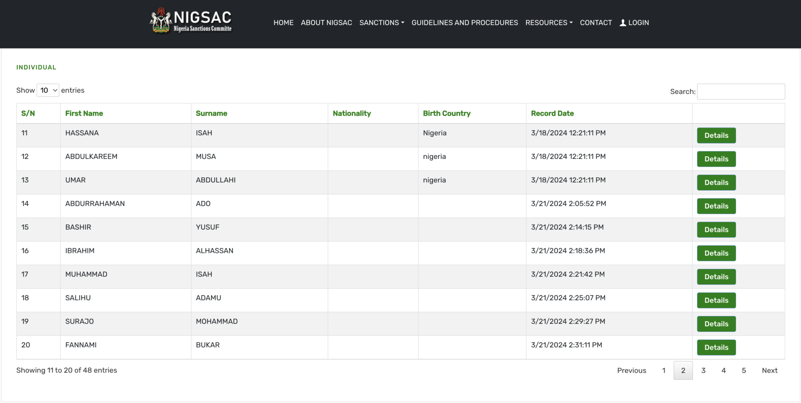
Task: Open the entries-per-page selector
Action: [48, 90]
